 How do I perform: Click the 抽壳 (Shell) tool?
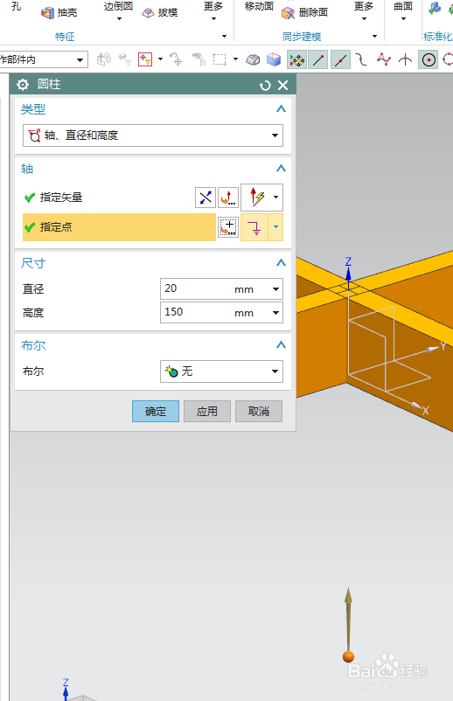coord(59,12)
